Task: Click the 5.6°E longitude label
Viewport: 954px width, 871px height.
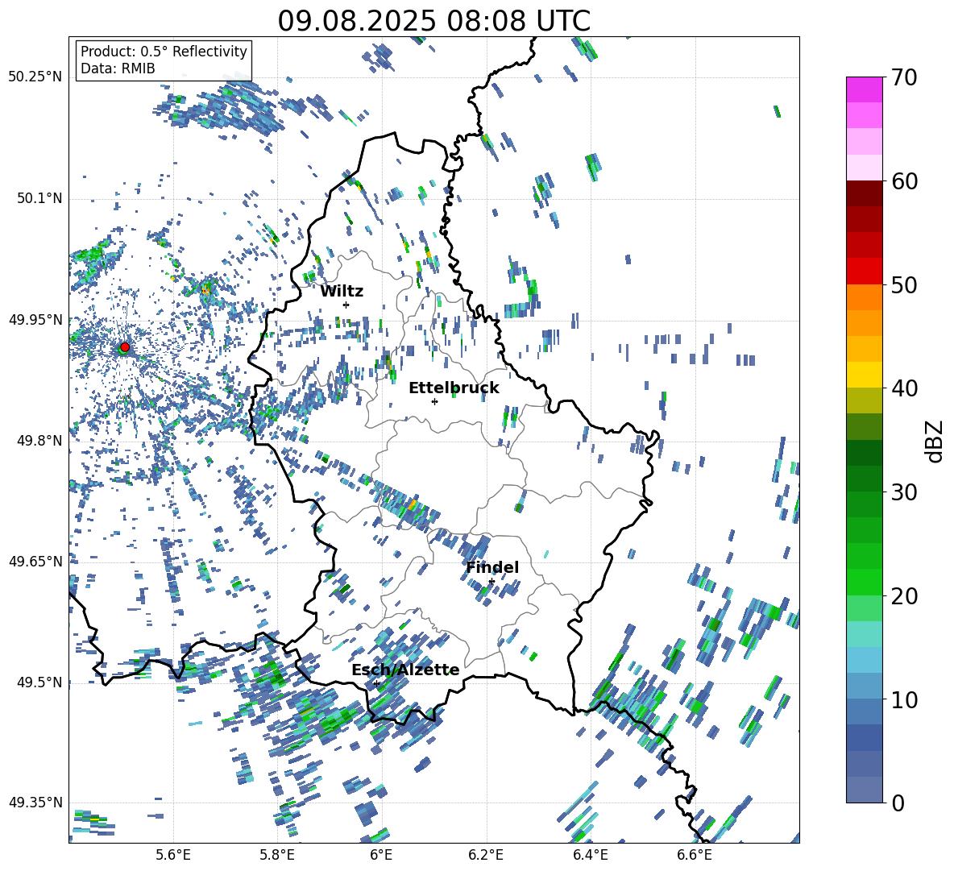Action: [173, 855]
